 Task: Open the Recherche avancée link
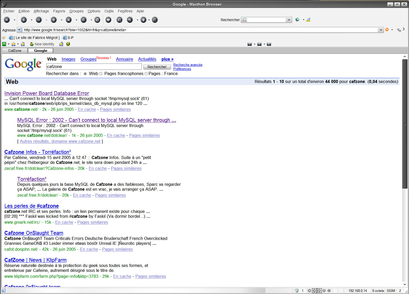(x=188, y=65)
